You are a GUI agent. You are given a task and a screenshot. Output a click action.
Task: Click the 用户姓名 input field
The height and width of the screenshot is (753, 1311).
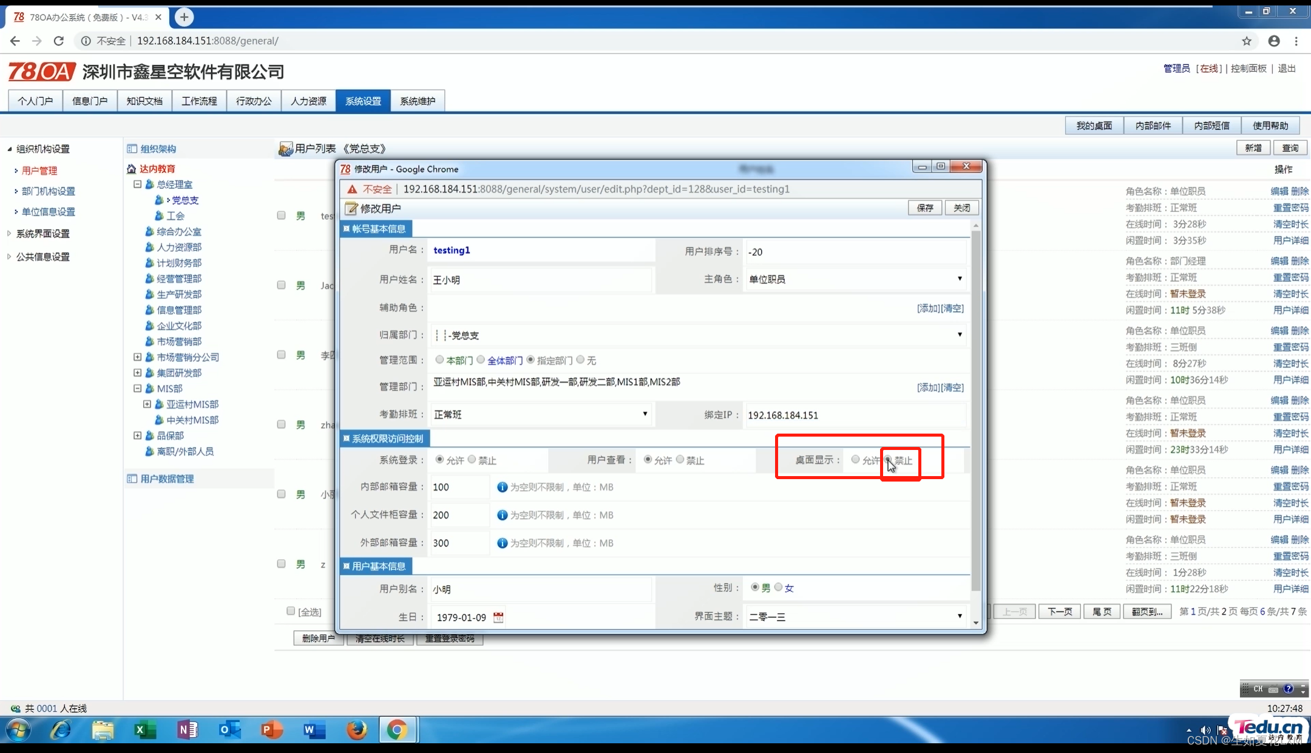click(541, 279)
